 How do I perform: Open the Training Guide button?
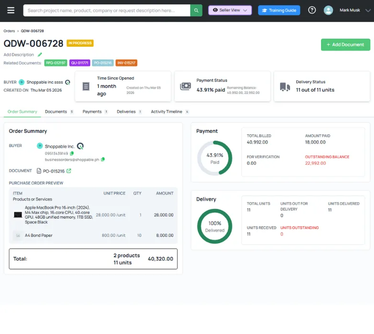click(279, 10)
